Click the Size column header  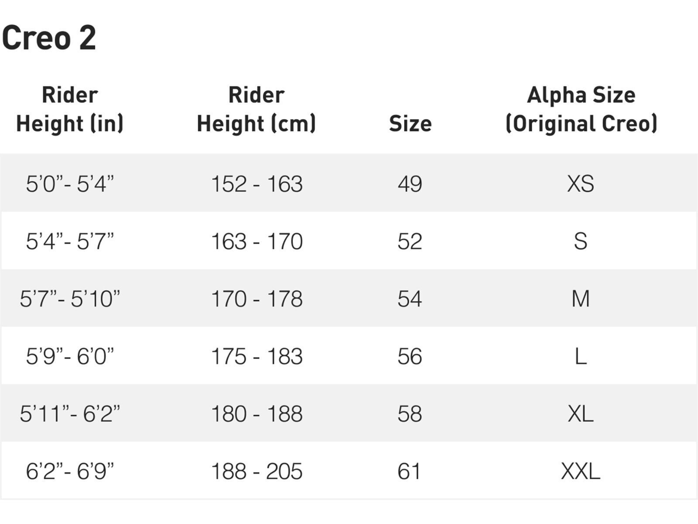click(410, 124)
